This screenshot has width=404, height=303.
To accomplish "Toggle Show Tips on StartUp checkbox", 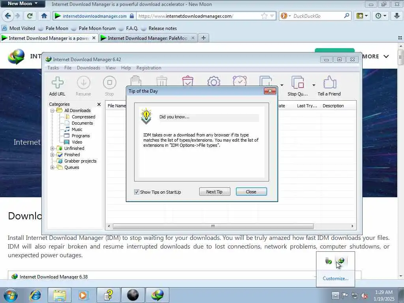I will (137, 192).
